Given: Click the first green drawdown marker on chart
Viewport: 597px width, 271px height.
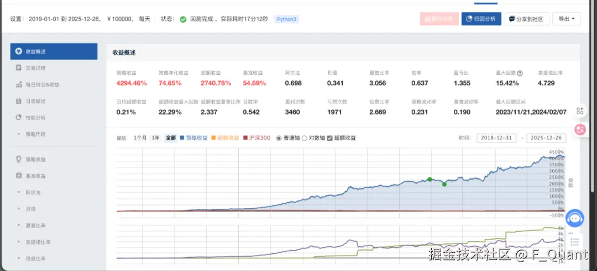Looking at the screenshot, I should pos(430,179).
